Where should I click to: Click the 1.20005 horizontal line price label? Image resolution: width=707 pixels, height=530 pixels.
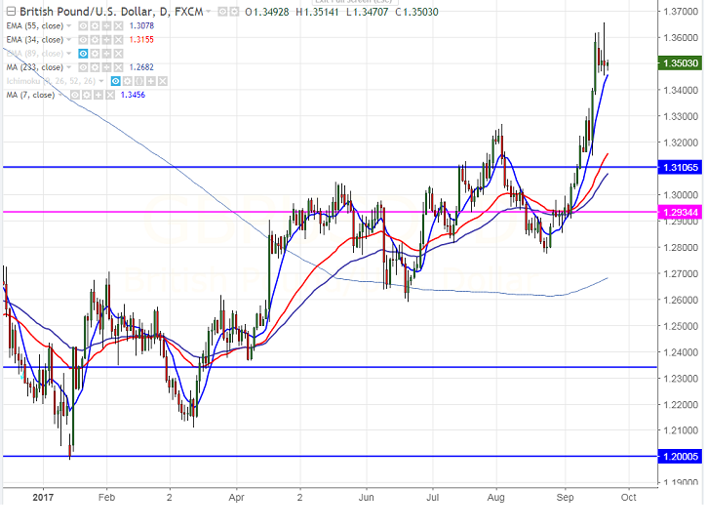pyautogui.click(x=681, y=457)
